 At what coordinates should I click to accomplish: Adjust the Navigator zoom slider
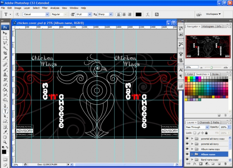[x=211, y=67]
